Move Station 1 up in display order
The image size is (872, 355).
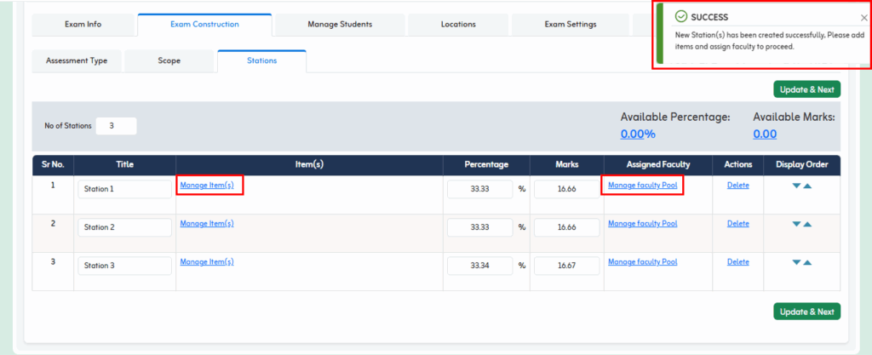click(x=807, y=186)
